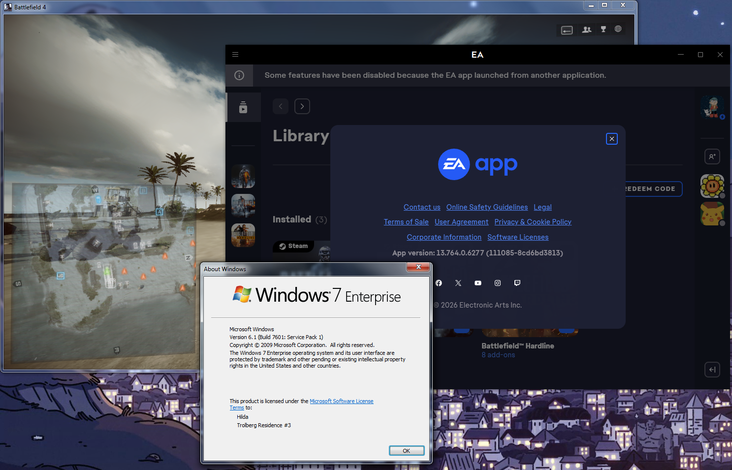Click the 'Library' page heading

pyautogui.click(x=301, y=136)
